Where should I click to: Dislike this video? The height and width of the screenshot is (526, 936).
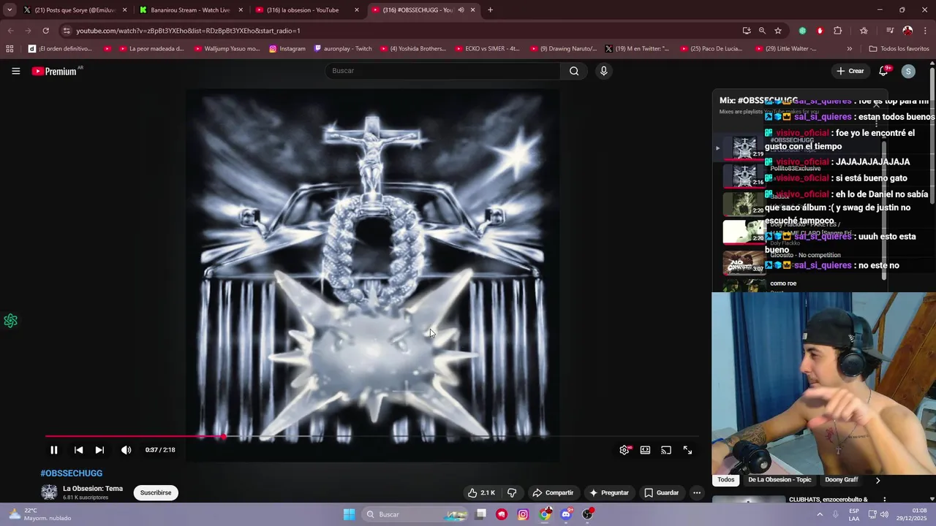coord(512,492)
